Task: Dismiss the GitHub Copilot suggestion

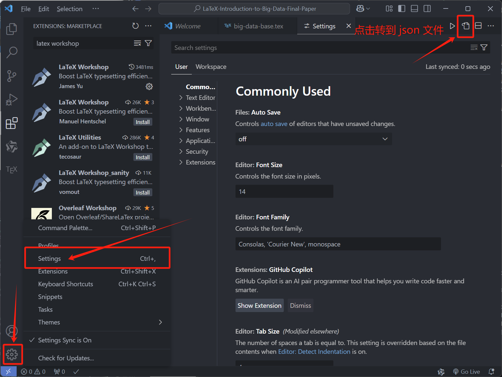Action: (x=300, y=306)
